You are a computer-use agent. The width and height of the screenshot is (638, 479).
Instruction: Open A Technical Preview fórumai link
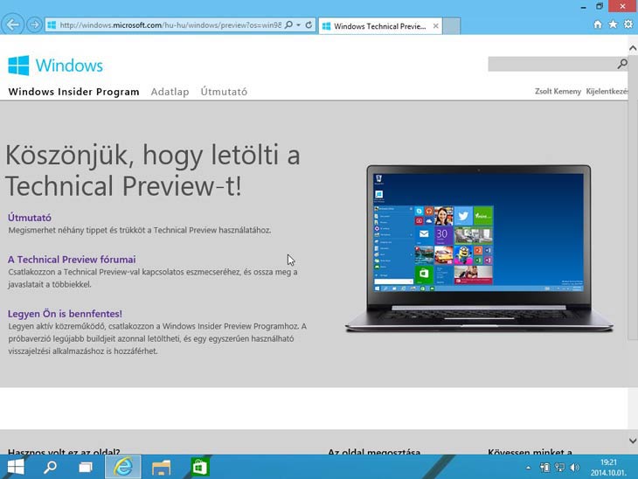pyautogui.click(x=72, y=260)
